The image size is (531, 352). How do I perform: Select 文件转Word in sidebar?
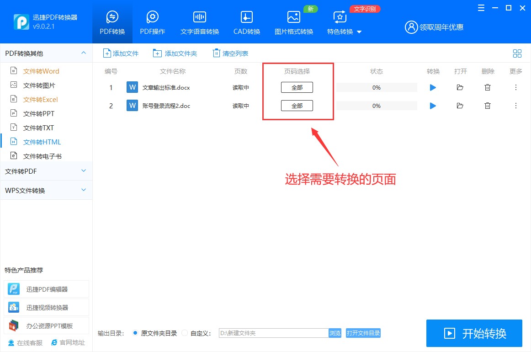point(41,71)
